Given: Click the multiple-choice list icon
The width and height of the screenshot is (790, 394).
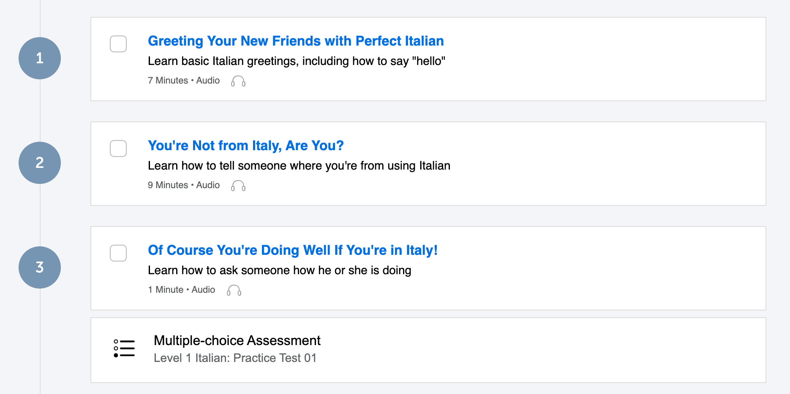Looking at the screenshot, I should coord(124,348).
